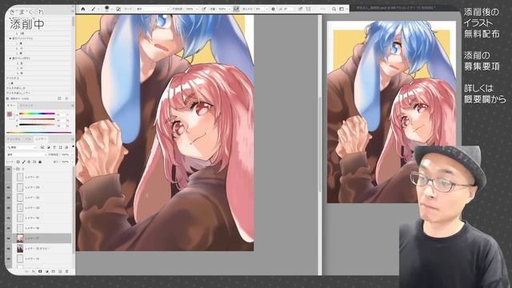The height and width of the screenshot is (288, 512).
Task: Open the flow percentage dropdown arrow
Action: 229,9
